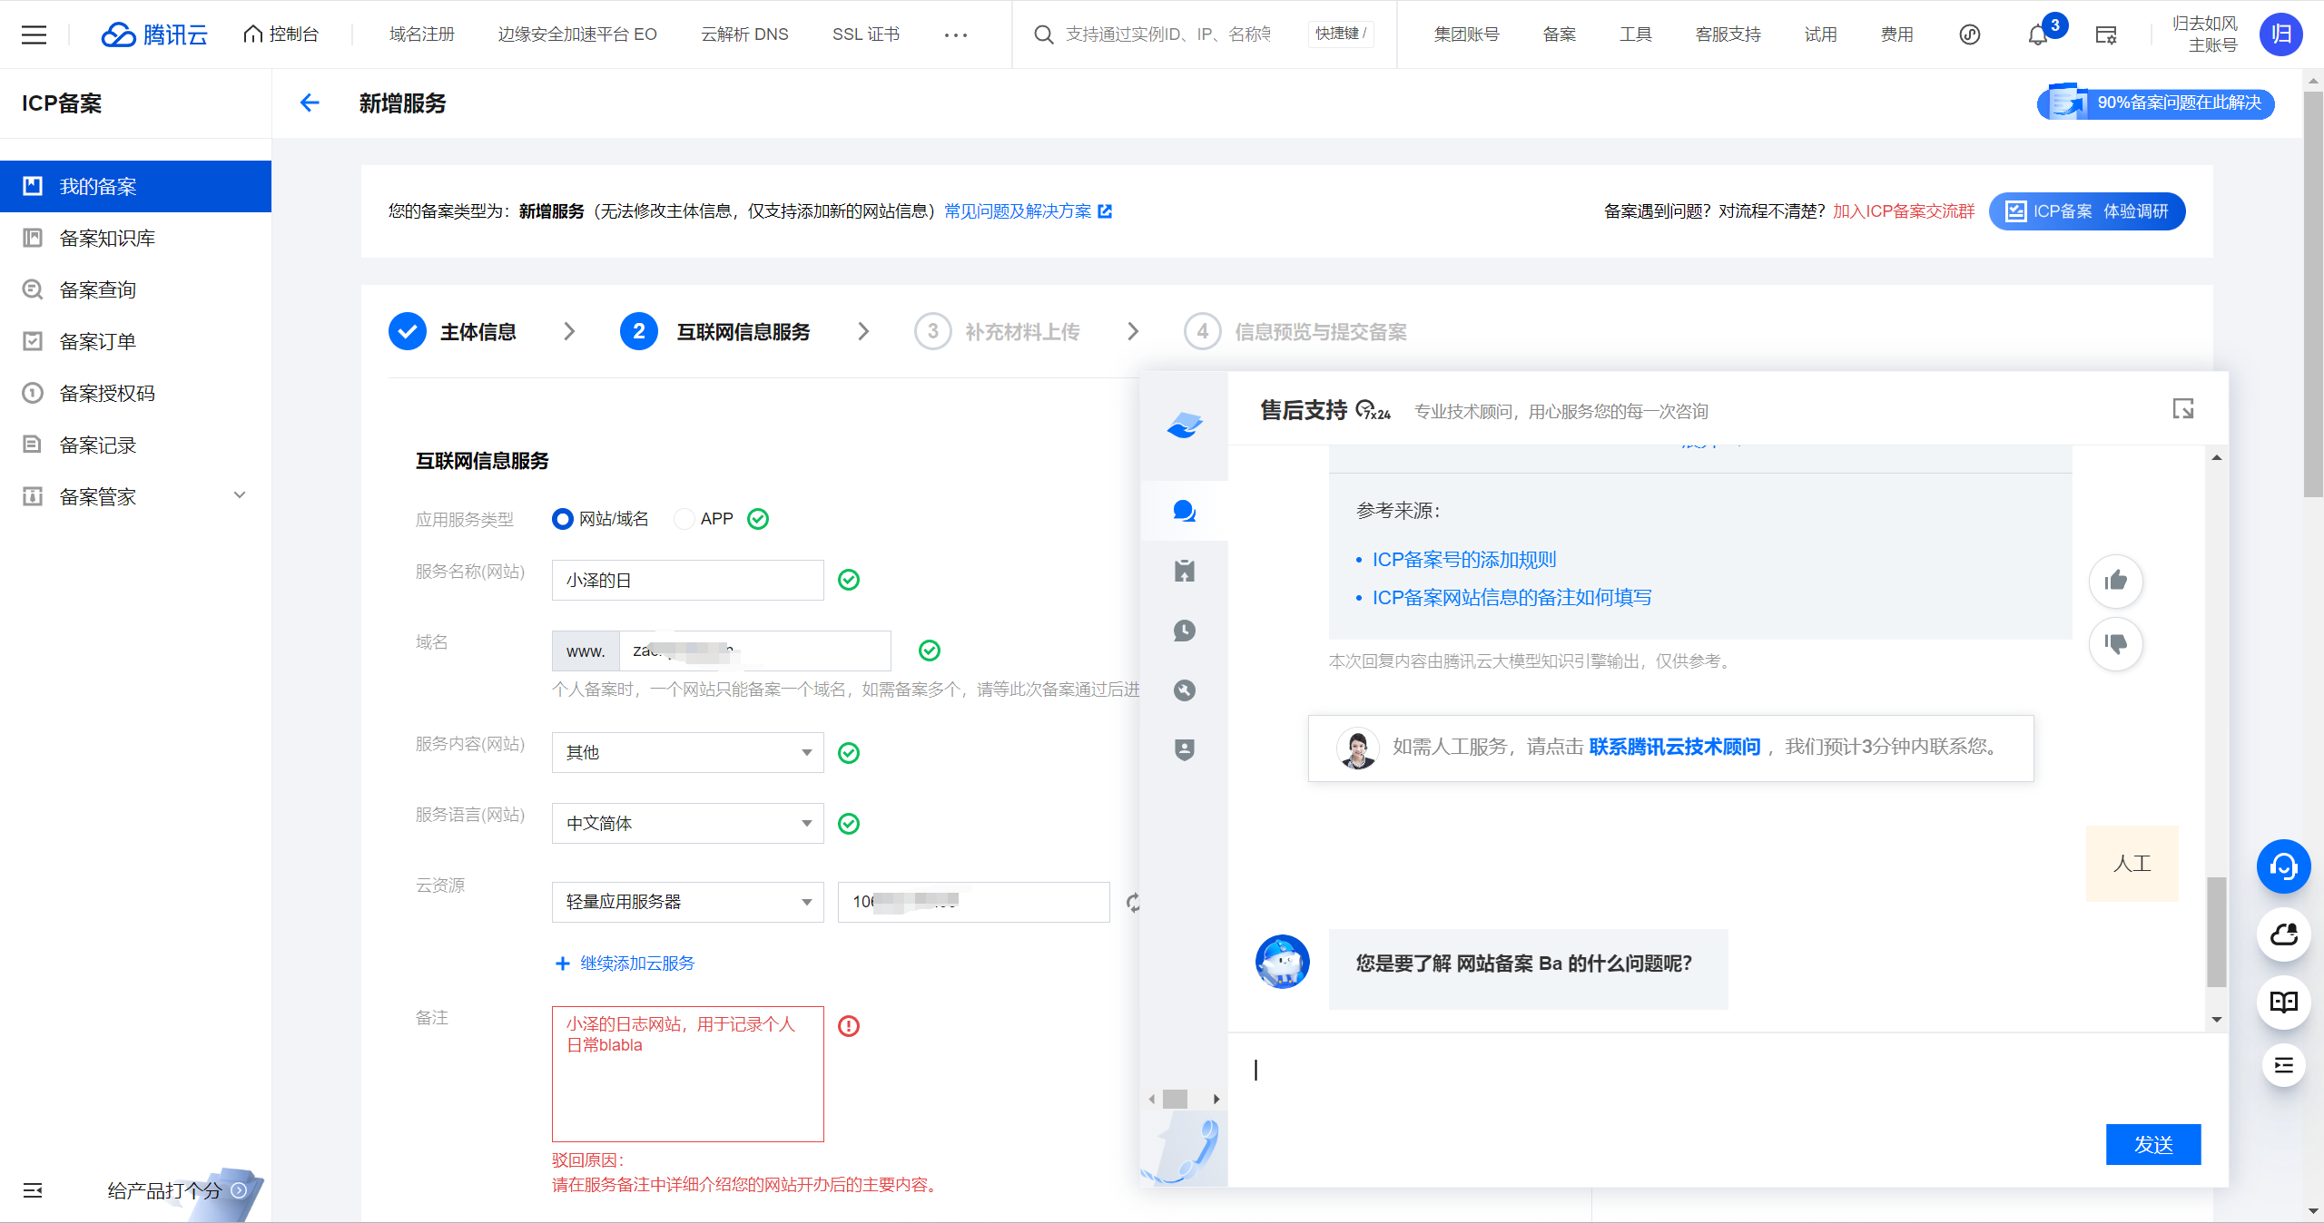
Task: Open 备案查询 in the sidebar
Action: click(97, 289)
